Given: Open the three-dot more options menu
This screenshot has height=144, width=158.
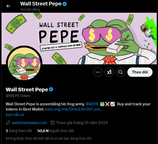Looking at the screenshot, I should pos(98,72).
